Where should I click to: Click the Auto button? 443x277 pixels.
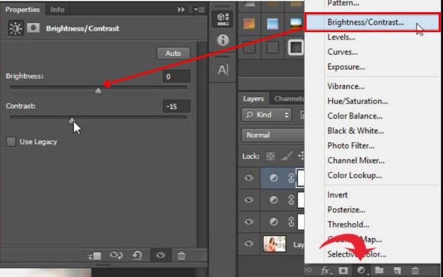[173, 53]
